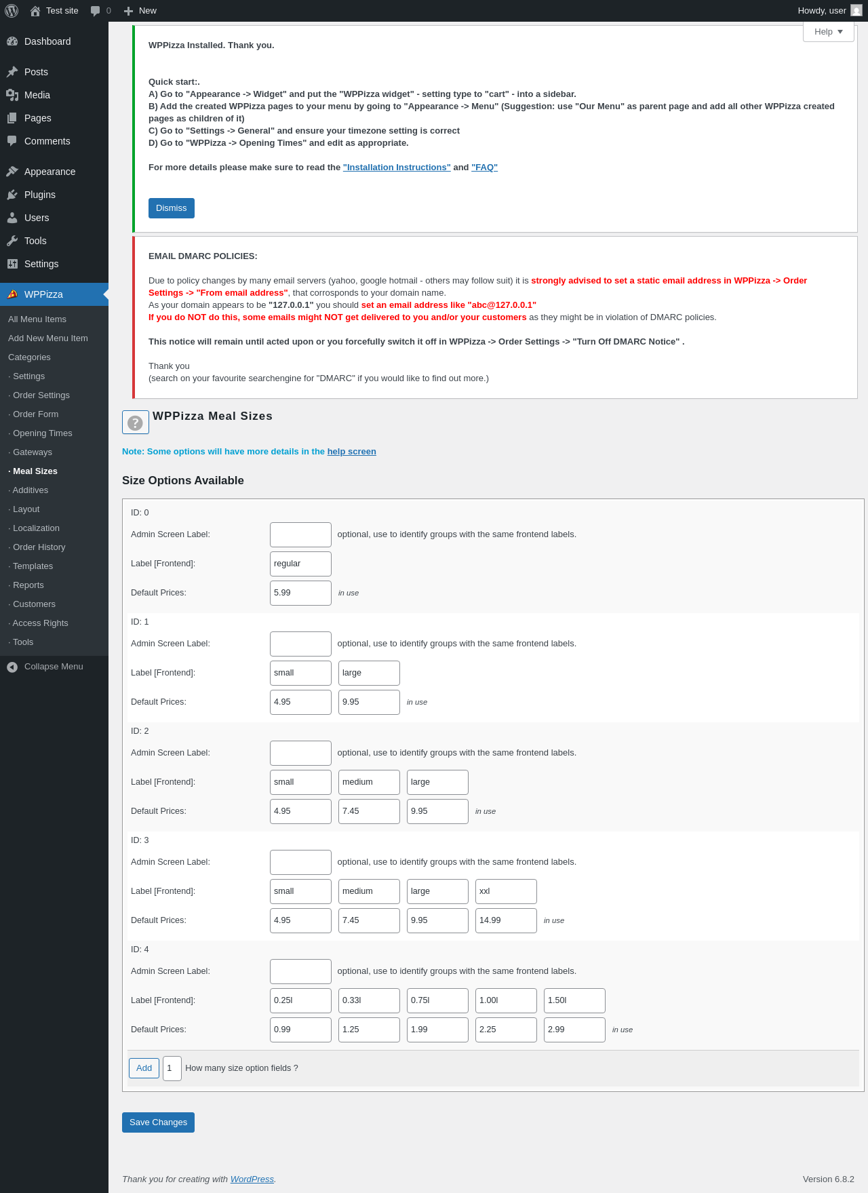Click the Settings sliders icon

click(x=12, y=264)
